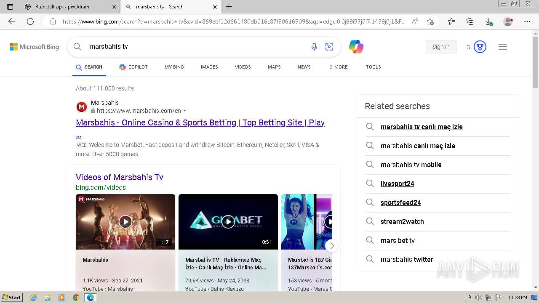539x303 pixels.
Task: Open Internet Explorer in taskbar
Action: coord(34,298)
